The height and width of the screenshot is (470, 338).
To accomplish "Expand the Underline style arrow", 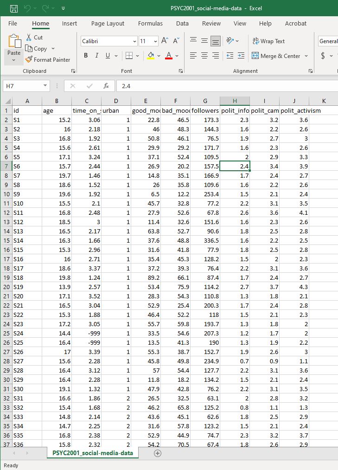I will 116,56.
